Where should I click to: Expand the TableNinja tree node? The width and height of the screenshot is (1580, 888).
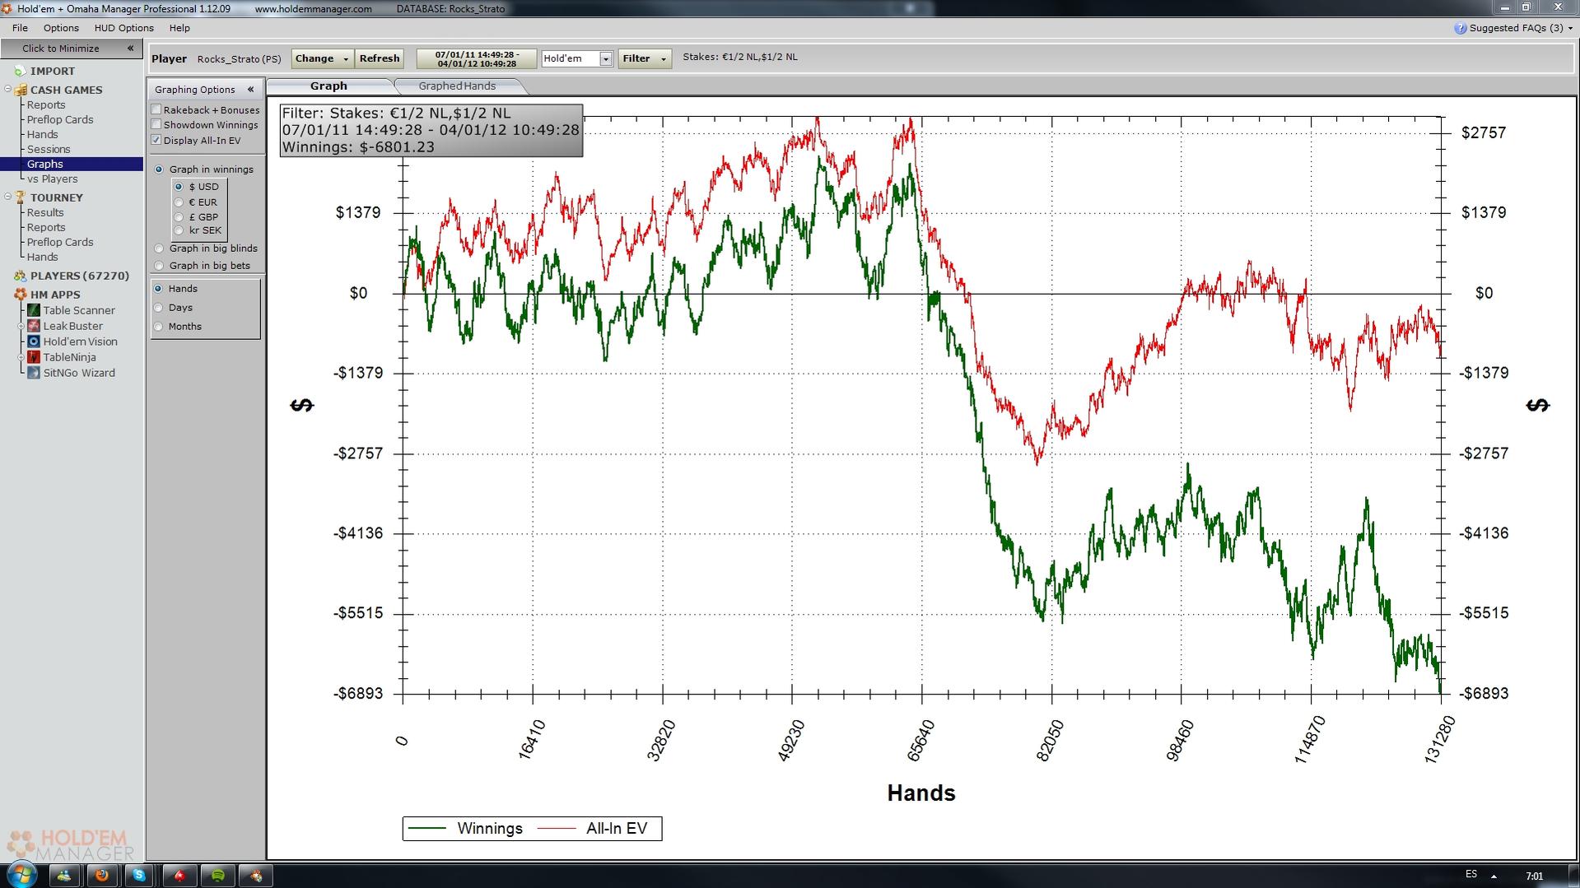pos(21,358)
